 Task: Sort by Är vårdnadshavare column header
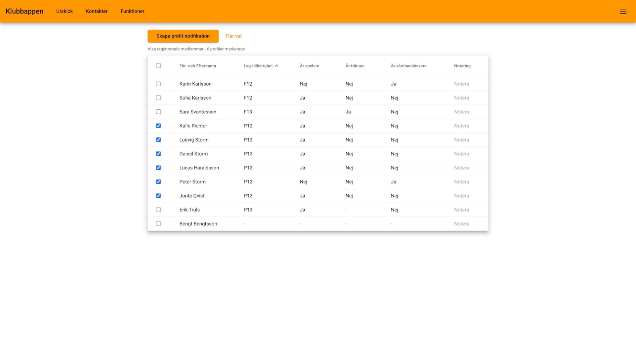coord(408,66)
